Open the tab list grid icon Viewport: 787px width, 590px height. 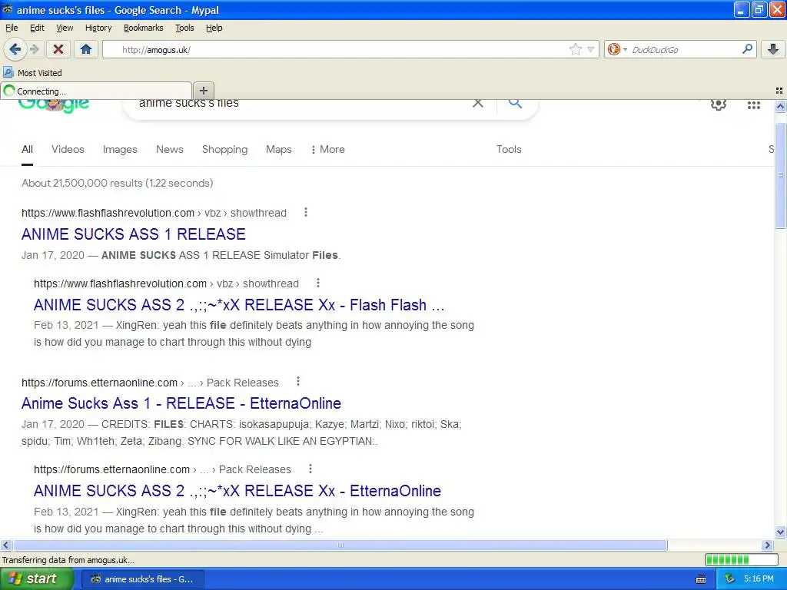(779, 91)
